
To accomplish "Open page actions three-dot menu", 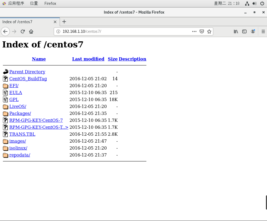I will 194,31.
